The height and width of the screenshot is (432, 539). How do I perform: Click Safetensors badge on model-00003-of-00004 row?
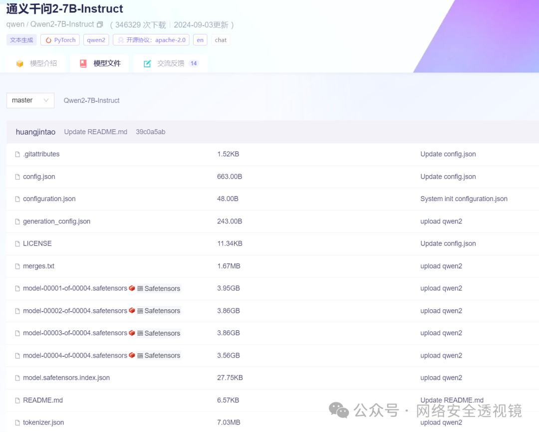[159, 333]
